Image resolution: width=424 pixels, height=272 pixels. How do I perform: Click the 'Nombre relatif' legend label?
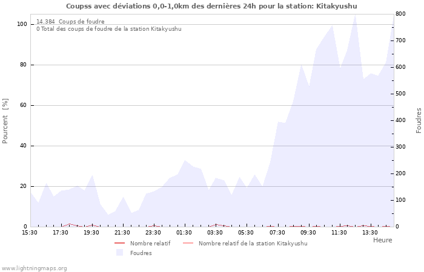coord(150,244)
